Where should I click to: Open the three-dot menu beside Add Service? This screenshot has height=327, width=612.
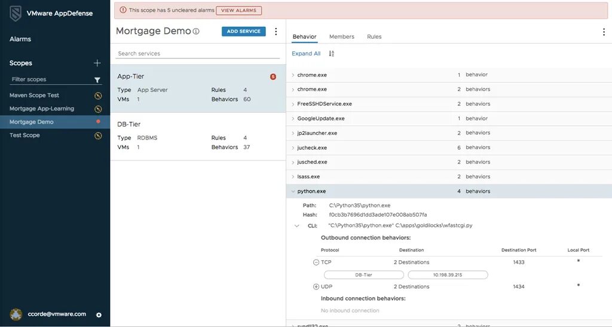click(x=276, y=32)
